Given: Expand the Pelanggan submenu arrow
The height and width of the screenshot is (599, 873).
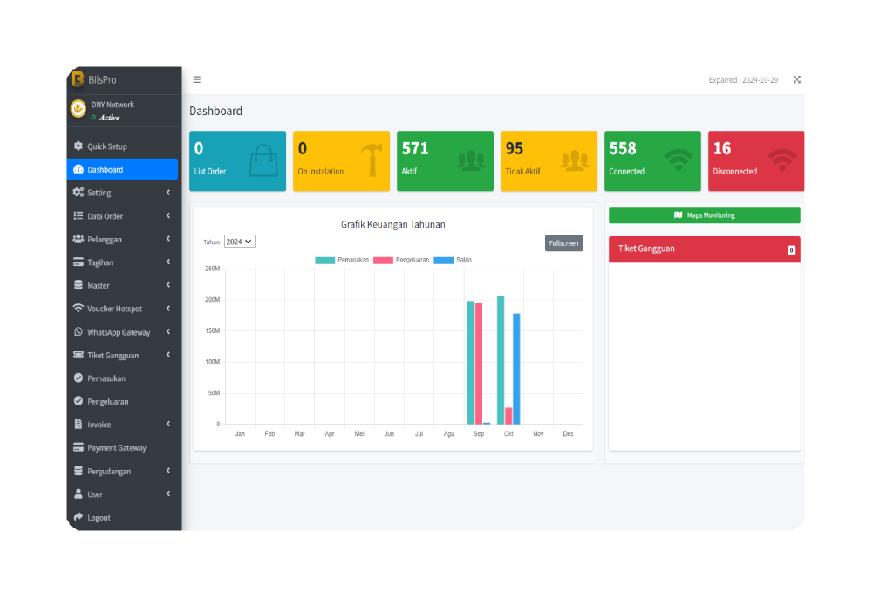Looking at the screenshot, I should coord(168,239).
